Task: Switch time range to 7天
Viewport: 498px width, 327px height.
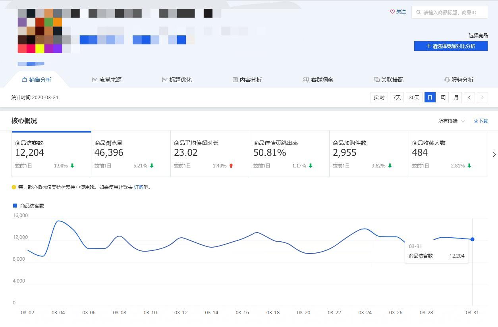Action: (x=396, y=97)
